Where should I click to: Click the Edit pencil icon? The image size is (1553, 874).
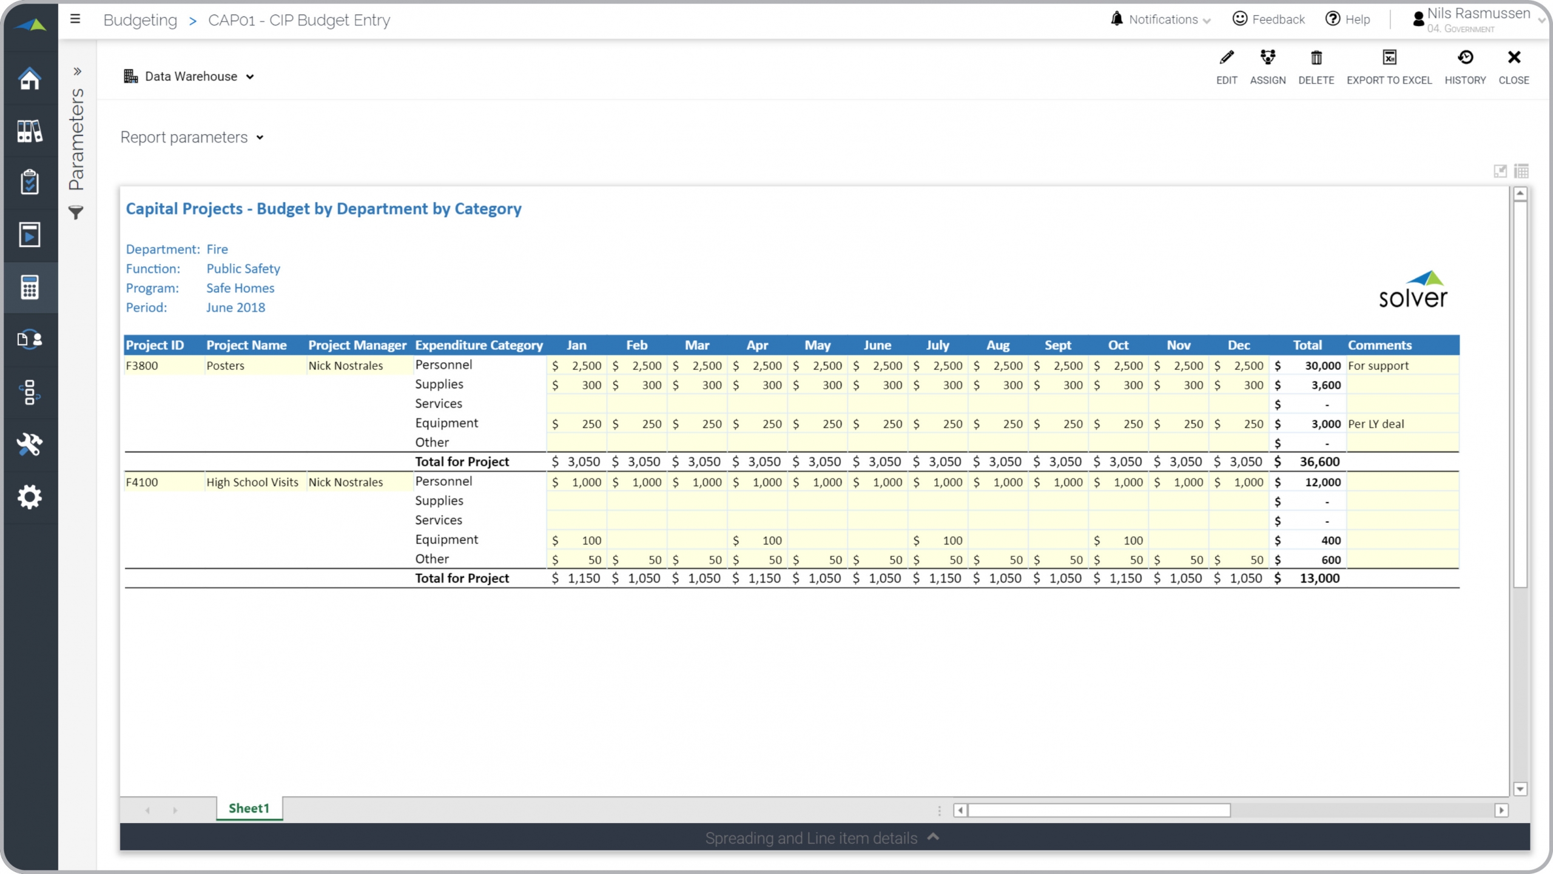tap(1226, 58)
